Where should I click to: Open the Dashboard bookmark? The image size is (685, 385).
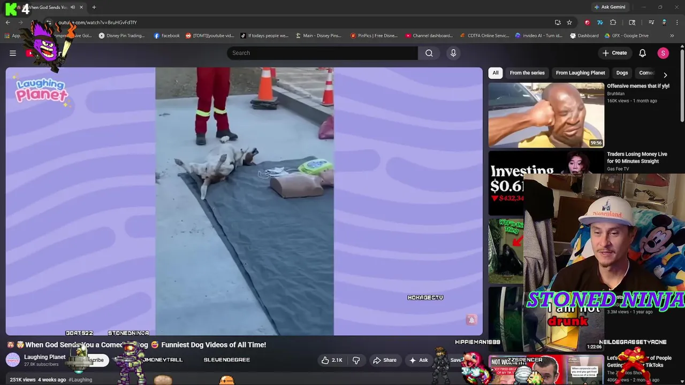tap(584, 36)
